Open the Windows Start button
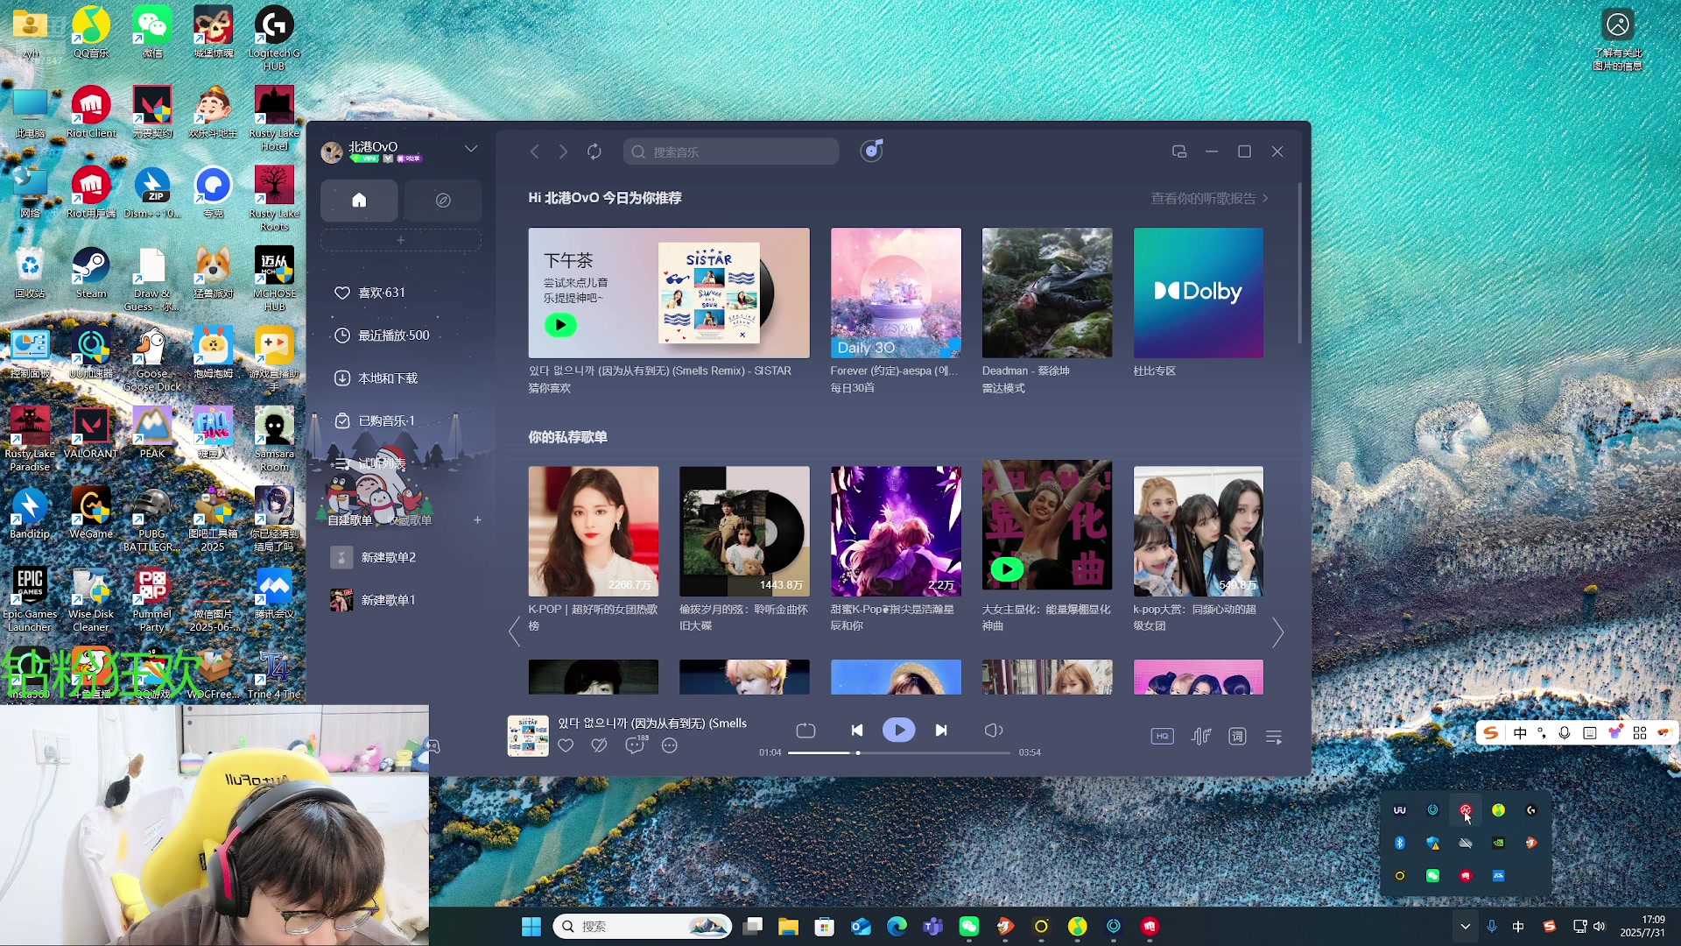 (x=531, y=926)
